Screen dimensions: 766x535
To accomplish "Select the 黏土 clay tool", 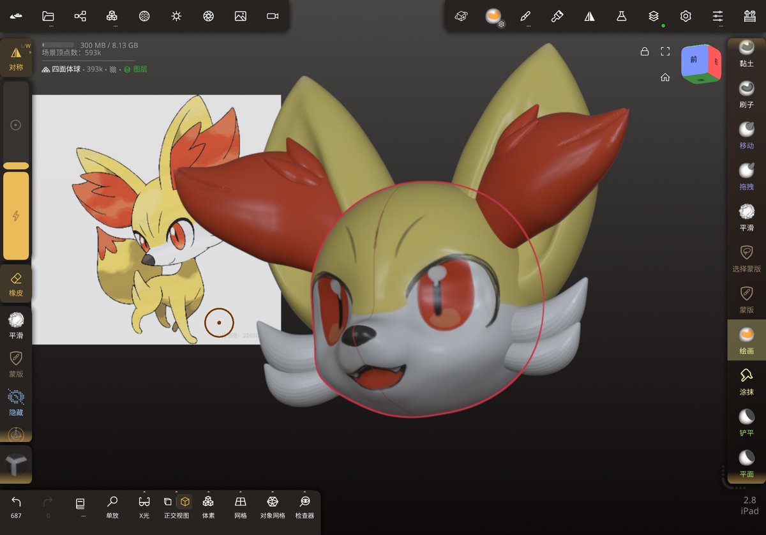I will click(746, 52).
